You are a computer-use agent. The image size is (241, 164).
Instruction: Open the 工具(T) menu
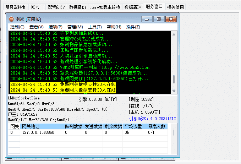(x=94, y=27)
